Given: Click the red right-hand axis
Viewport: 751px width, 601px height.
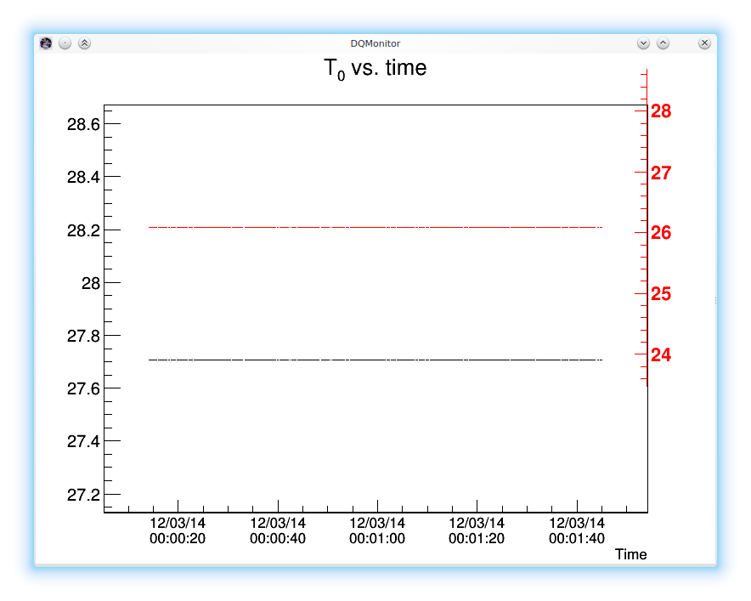Looking at the screenshot, I should tap(648, 255).
